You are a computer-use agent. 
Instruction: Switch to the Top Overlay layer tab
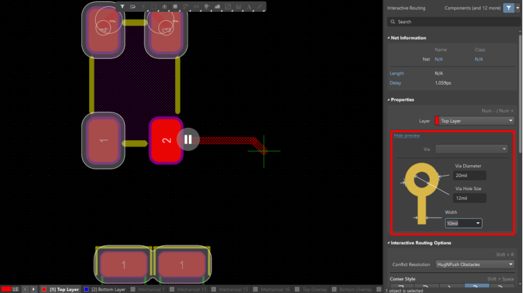tap(315, 289)
